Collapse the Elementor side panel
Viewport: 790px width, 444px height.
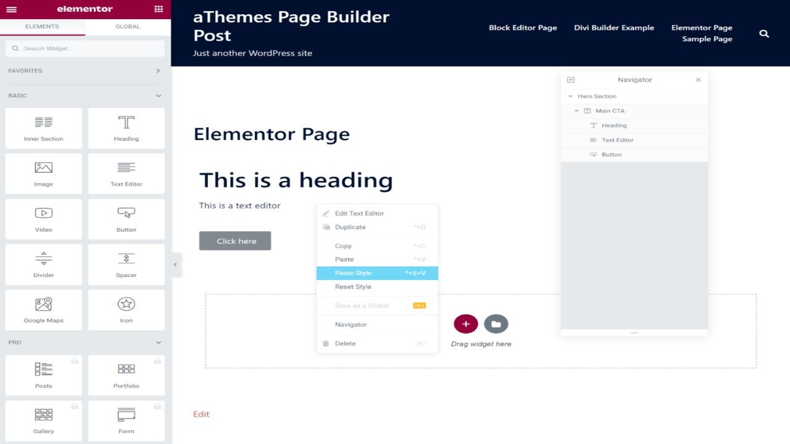click(x=175, y=265)
